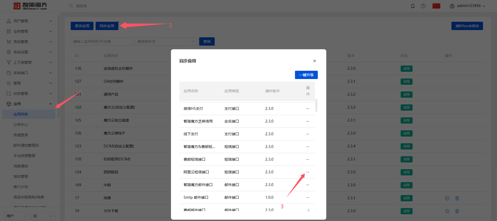The width and height of the screenshot is (497, 221).
Task: Click the delete icon for 续费 row
Action: click(457, 198)
